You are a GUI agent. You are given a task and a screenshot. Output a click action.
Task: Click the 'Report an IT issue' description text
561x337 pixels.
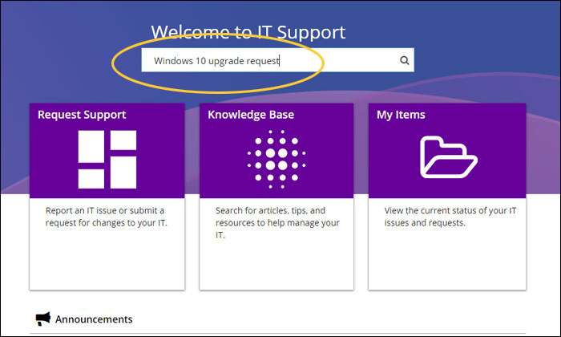pyautogui.click(x=107, y=217)
